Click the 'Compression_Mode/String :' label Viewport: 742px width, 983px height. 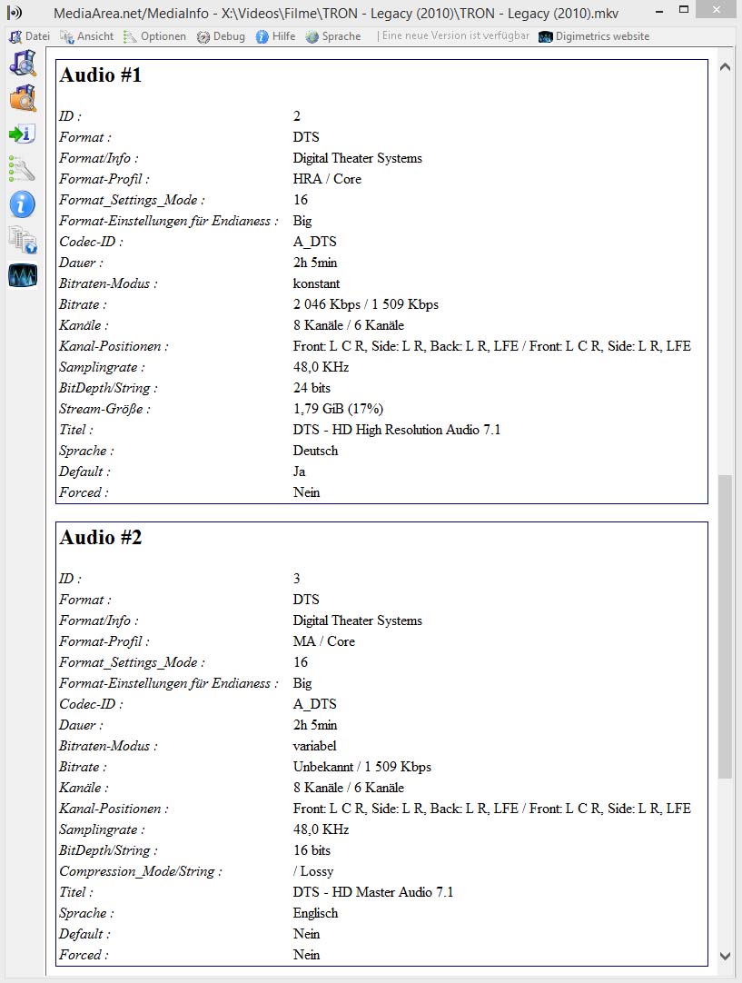[x=141, y=871]
